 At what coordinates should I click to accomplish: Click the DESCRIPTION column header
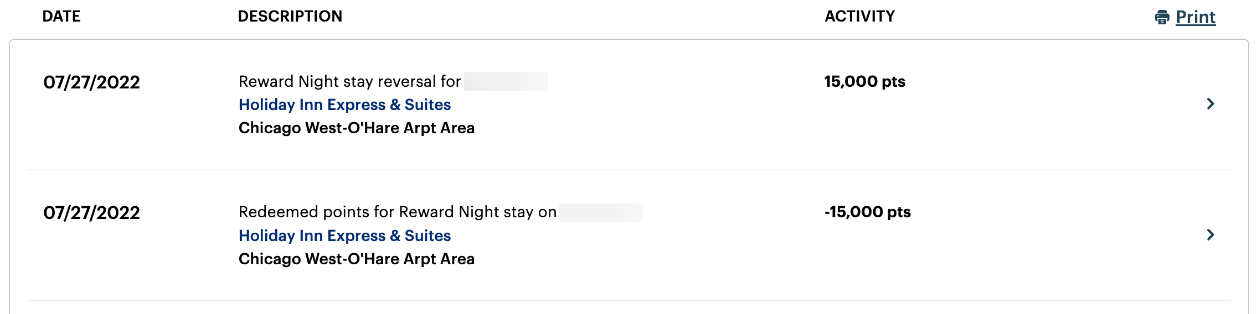click(x=290, y=17)
